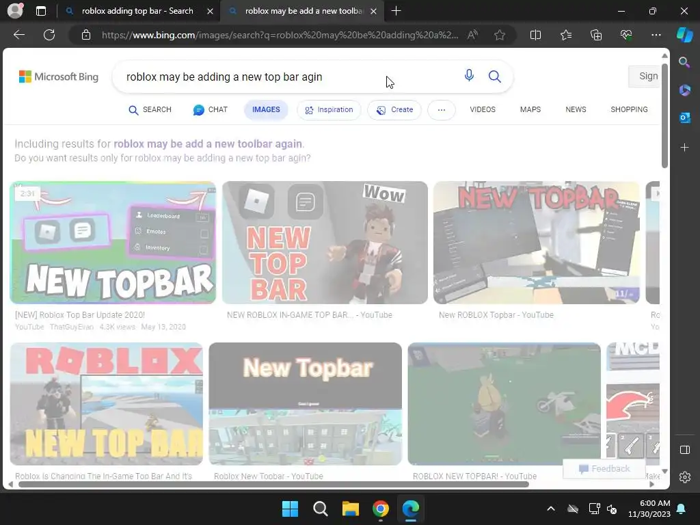Click the horizontal scrollbar at page bottom
The height and width of the screenshot is (525, 700).
click(273, 485)
